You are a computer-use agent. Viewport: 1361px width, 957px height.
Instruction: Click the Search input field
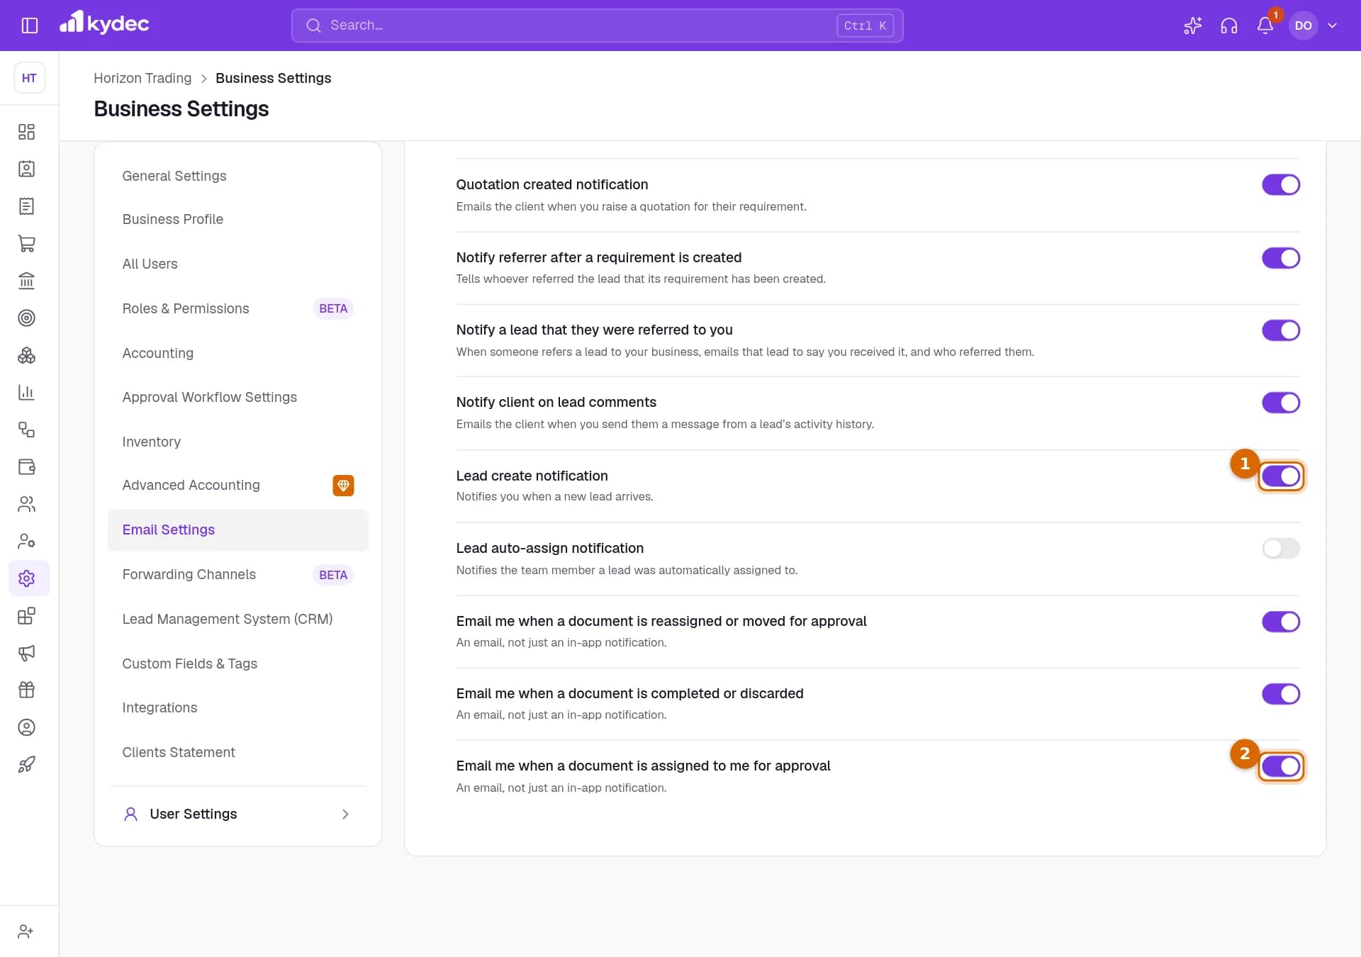coord(597,26)
